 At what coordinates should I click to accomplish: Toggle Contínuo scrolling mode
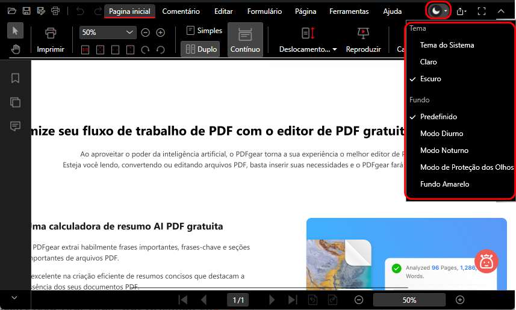tap(245, 40)
